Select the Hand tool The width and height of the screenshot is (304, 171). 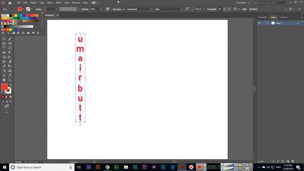[4, 80]
